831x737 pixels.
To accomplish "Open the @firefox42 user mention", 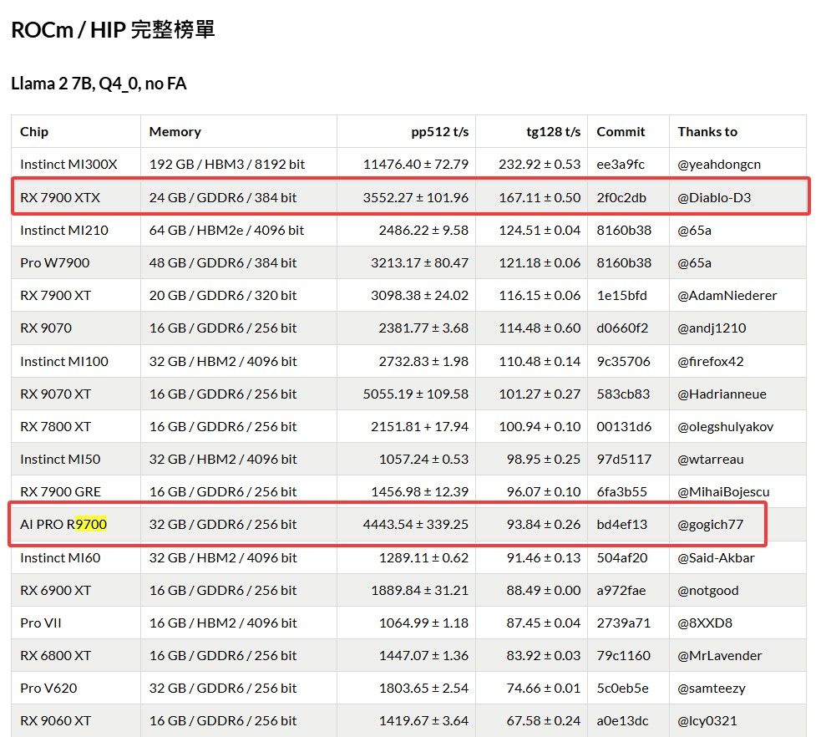I will (x=711, y=362).
